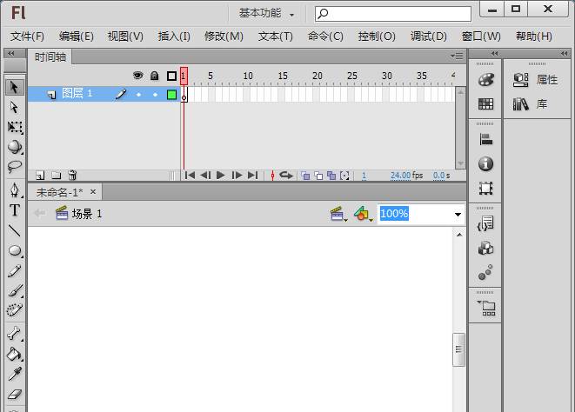Open the Code Snippets panel icon
Viewport: 575px width, 412px height.
486,223
